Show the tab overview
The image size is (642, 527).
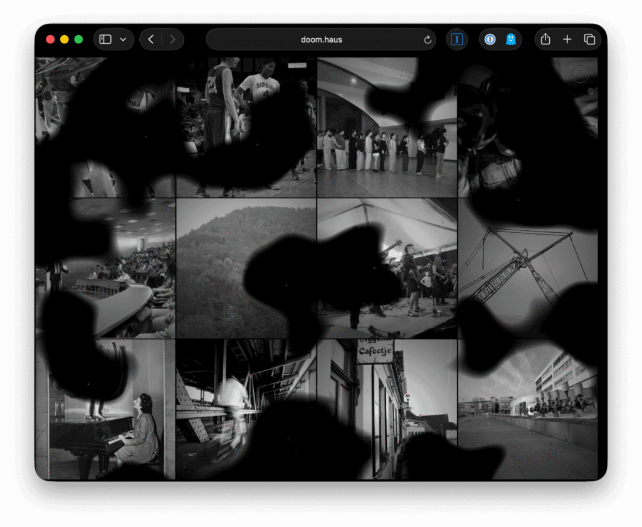pyautogui.click(x=589, y=40)
